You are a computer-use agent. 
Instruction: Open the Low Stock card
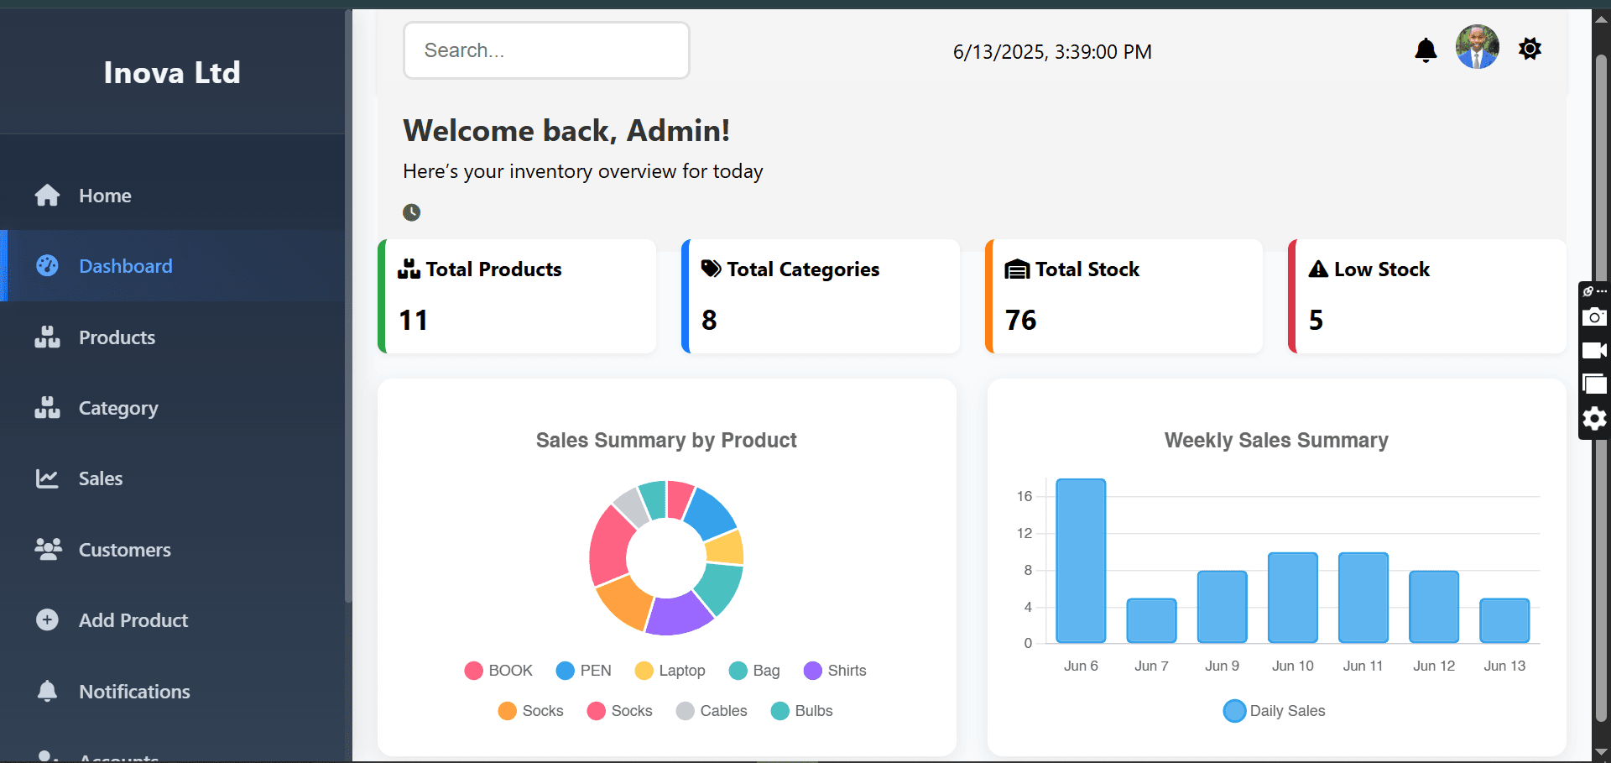(x=1427, y=296)
